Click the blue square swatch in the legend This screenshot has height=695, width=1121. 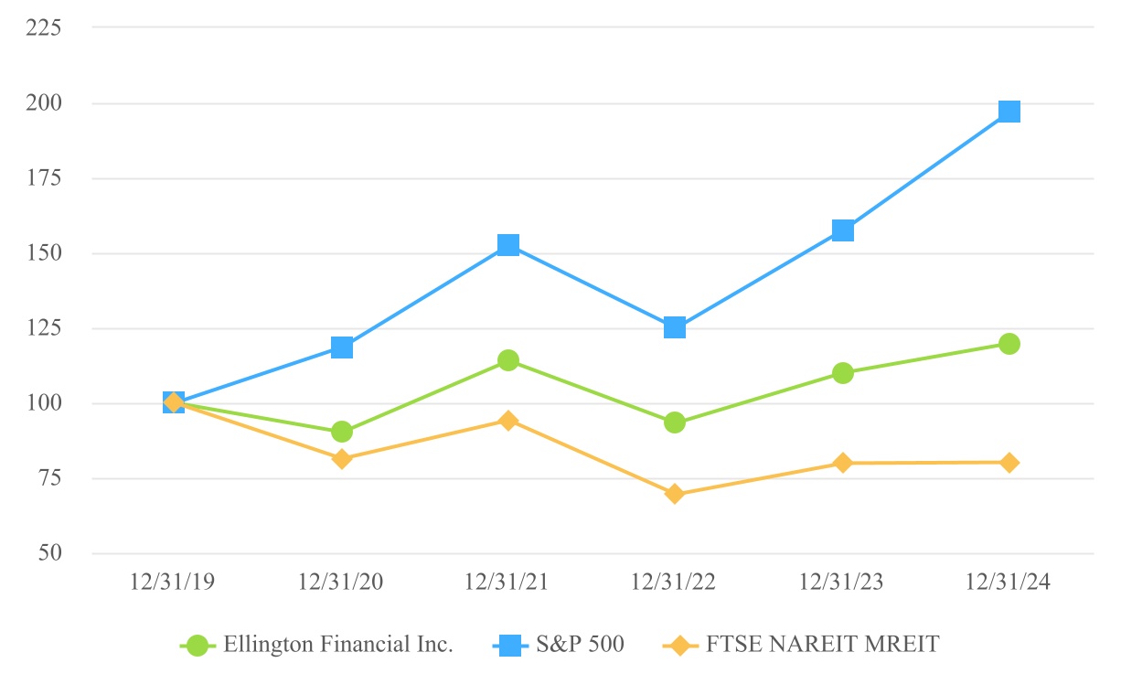point(510,646)
